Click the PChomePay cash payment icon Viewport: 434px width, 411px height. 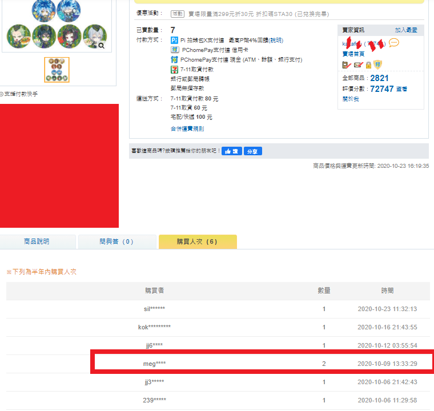click(x=174, y=59)
